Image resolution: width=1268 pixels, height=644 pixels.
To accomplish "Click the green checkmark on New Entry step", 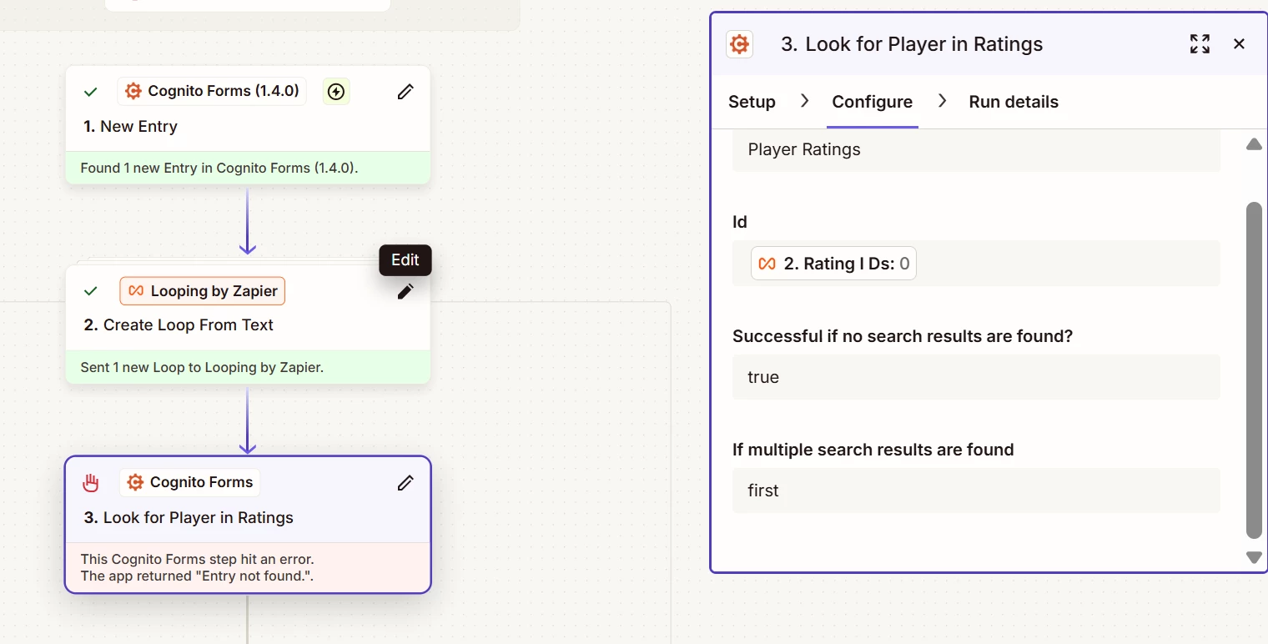I will click(91, 92).
